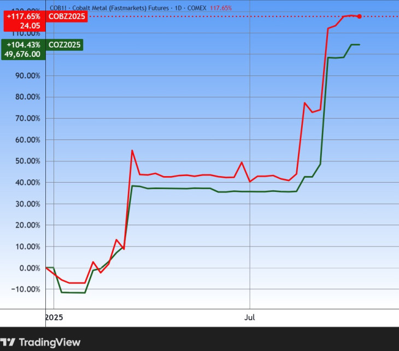Click the green line's final endpoint
Viewport: 399px width, 351px height.
point(359,44)
